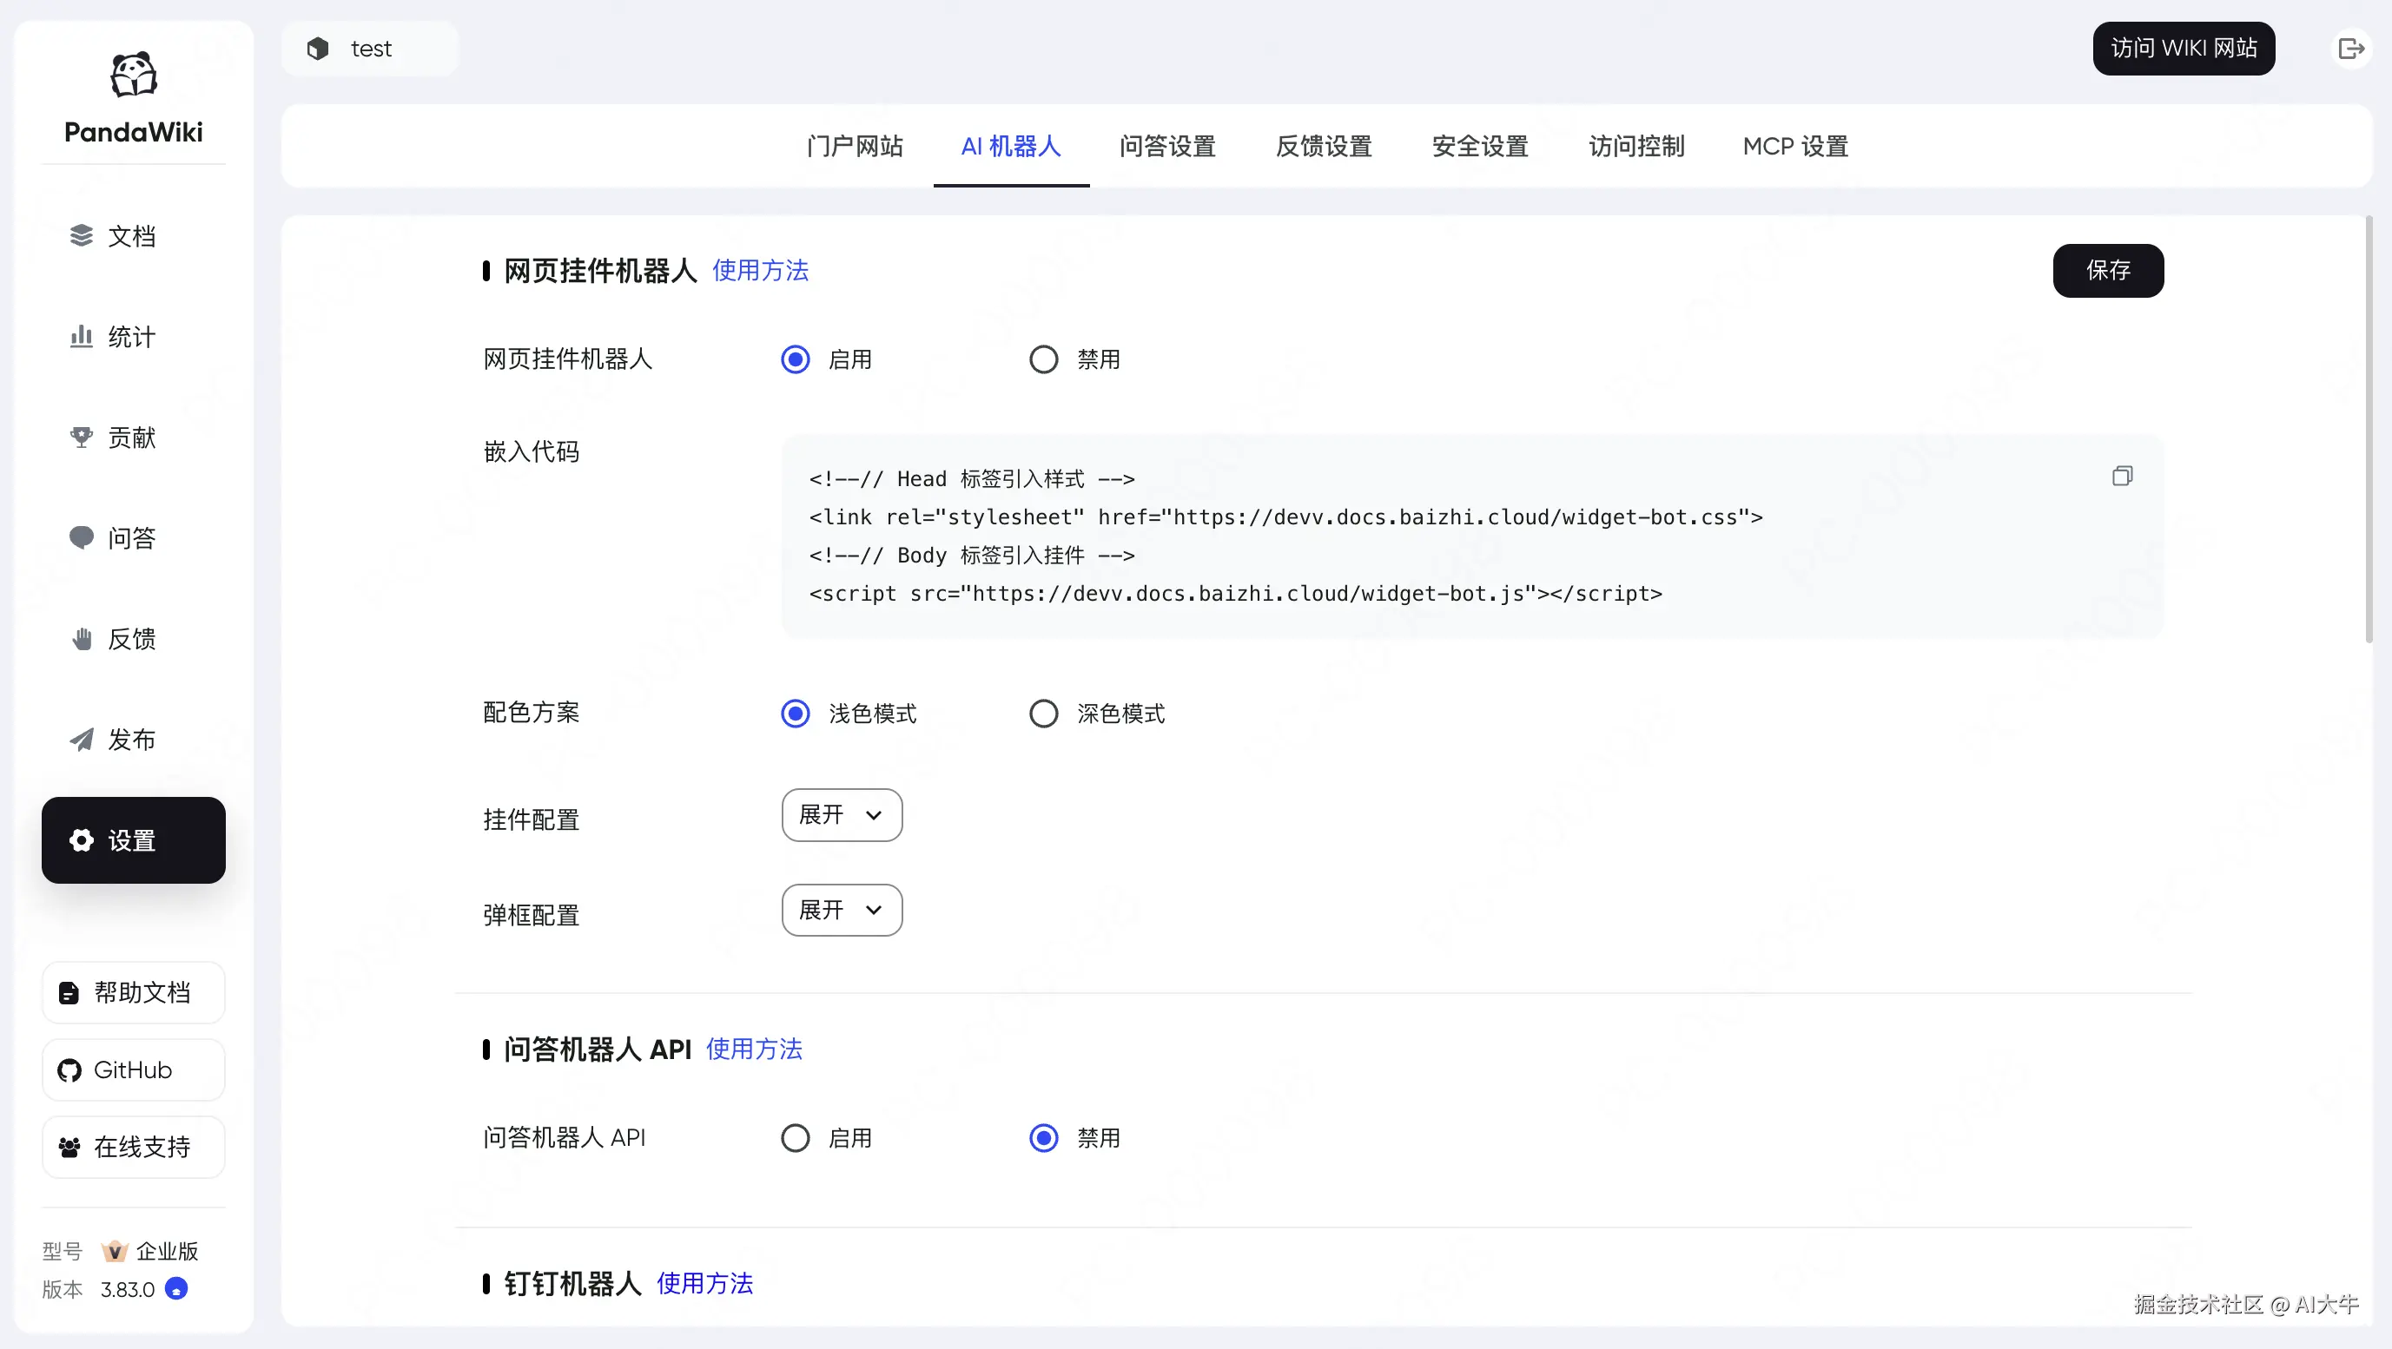
Task: Click the 保存 save button
Action: point(2108,270)
